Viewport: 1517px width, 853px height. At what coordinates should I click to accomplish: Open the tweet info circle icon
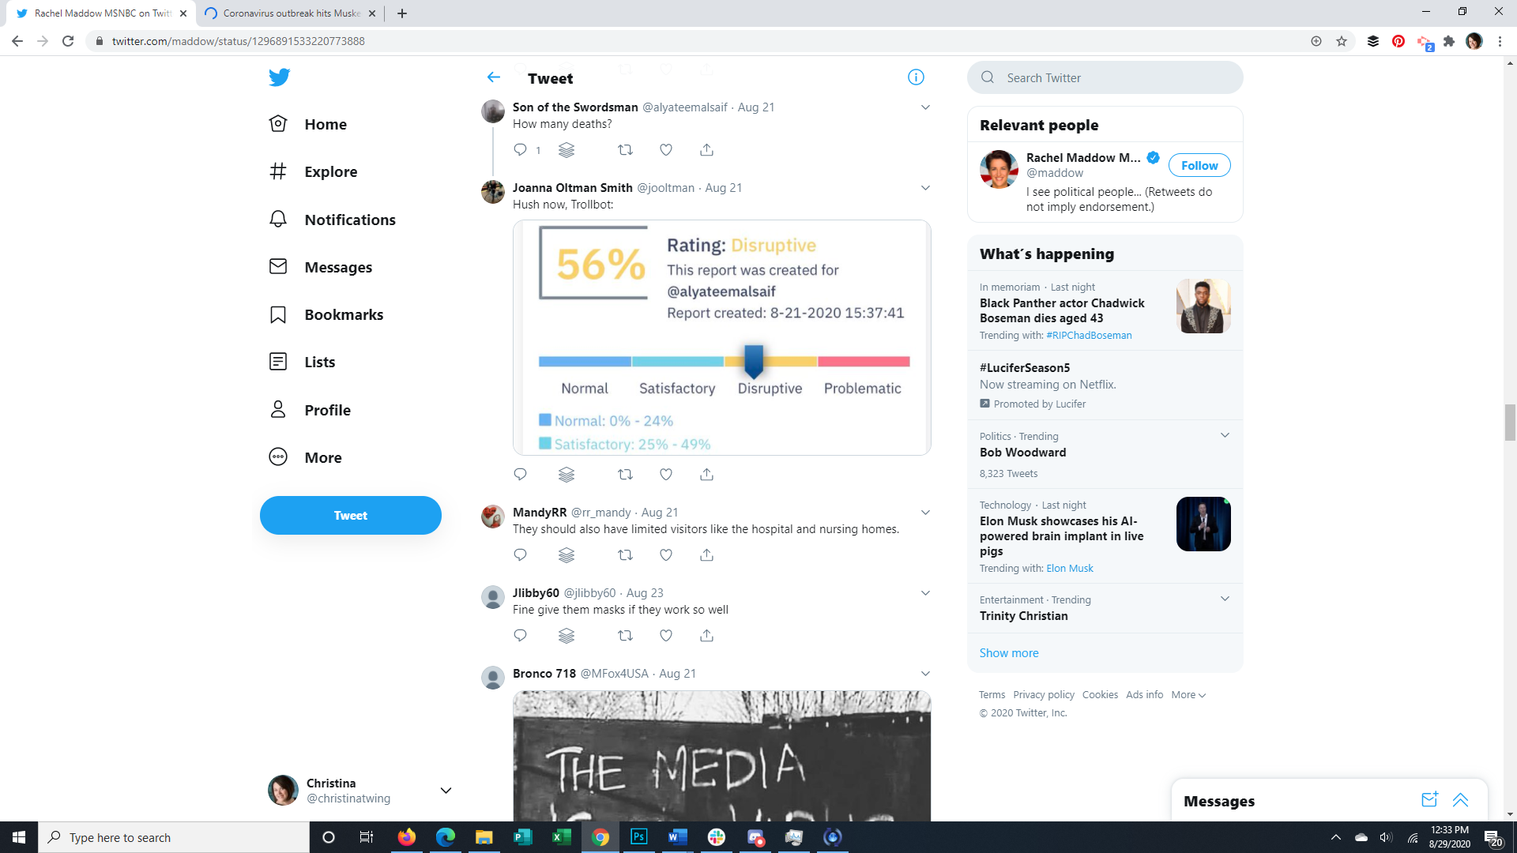[916, 77]
